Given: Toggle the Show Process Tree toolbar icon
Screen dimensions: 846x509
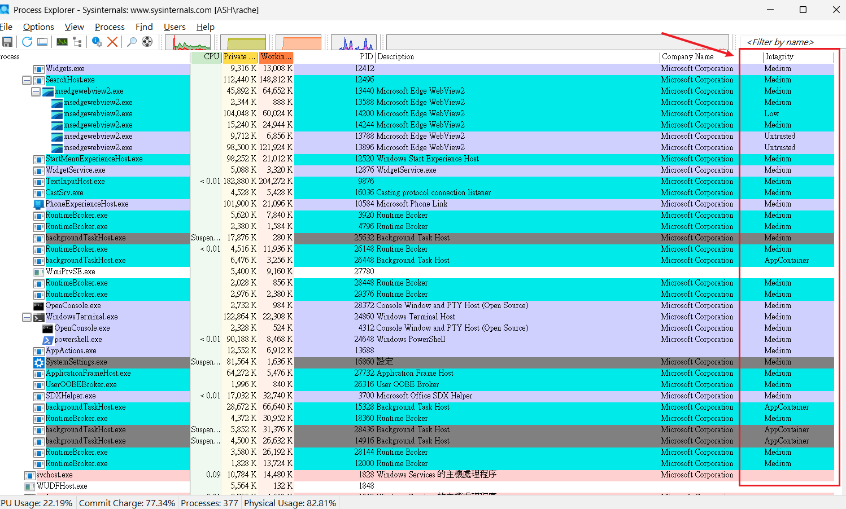Looking at the screenshot, I should (x=77, y=42).
